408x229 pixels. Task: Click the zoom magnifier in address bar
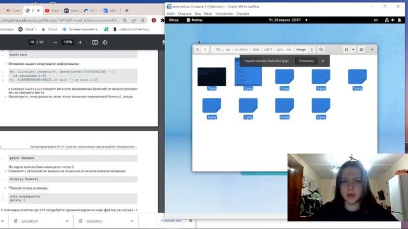(x=125, y=20)
